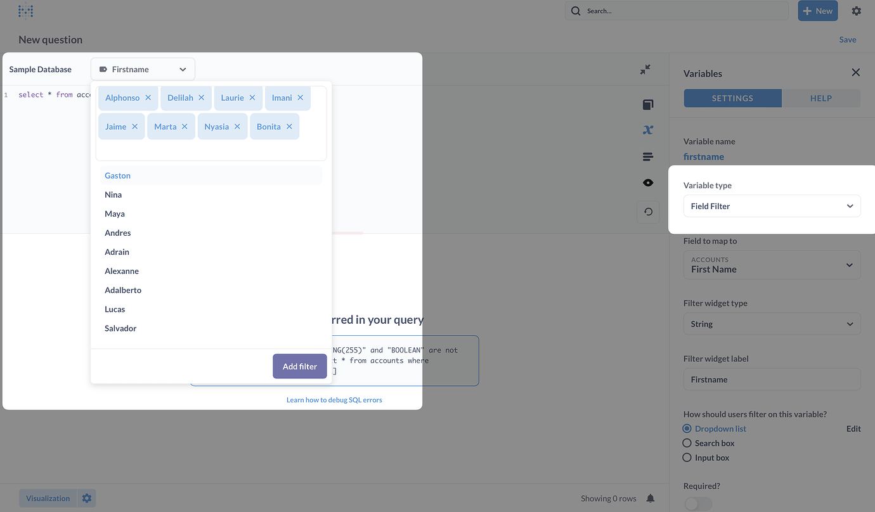Enable the Required toggle
Screen dimensions: 875x512
[x=697, y=502]
